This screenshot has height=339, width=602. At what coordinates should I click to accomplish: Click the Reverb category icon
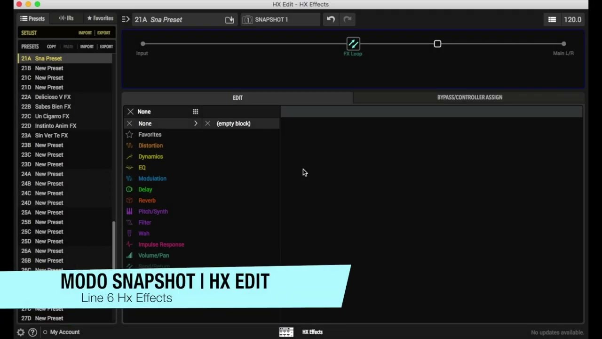tap(129, 201)
